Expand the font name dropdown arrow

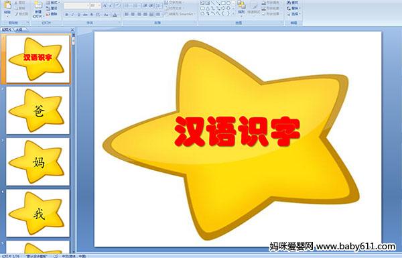(x=88, y=5)
